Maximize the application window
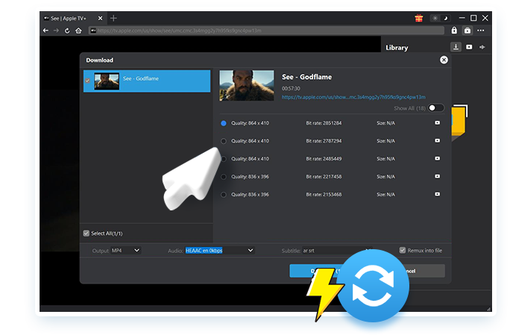The width and height of the screenshot is (510, 335). [x=473, y=18]
